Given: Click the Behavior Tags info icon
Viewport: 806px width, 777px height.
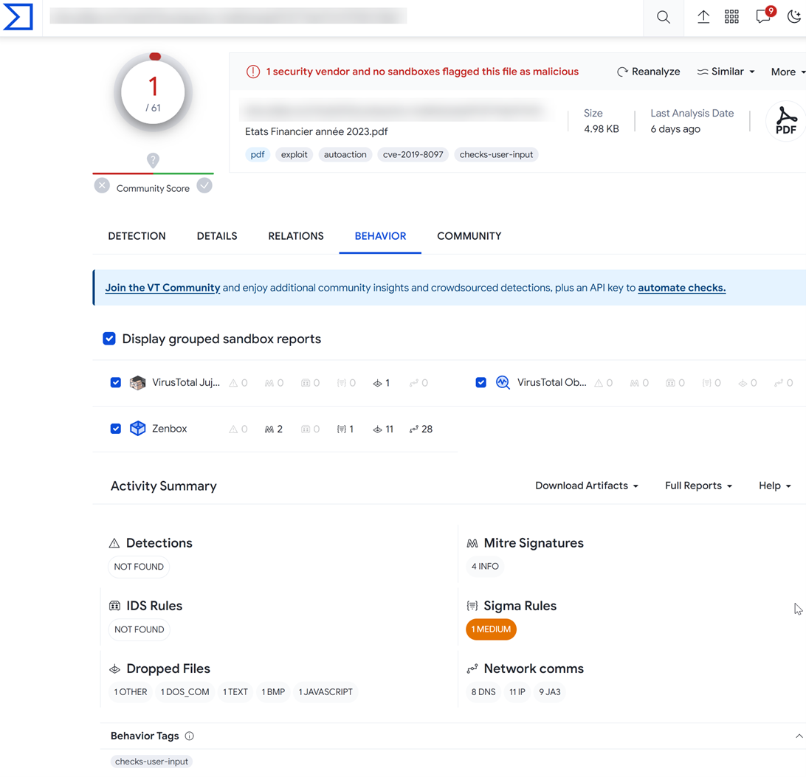Looking at the screenshot, I should point(189,736).
